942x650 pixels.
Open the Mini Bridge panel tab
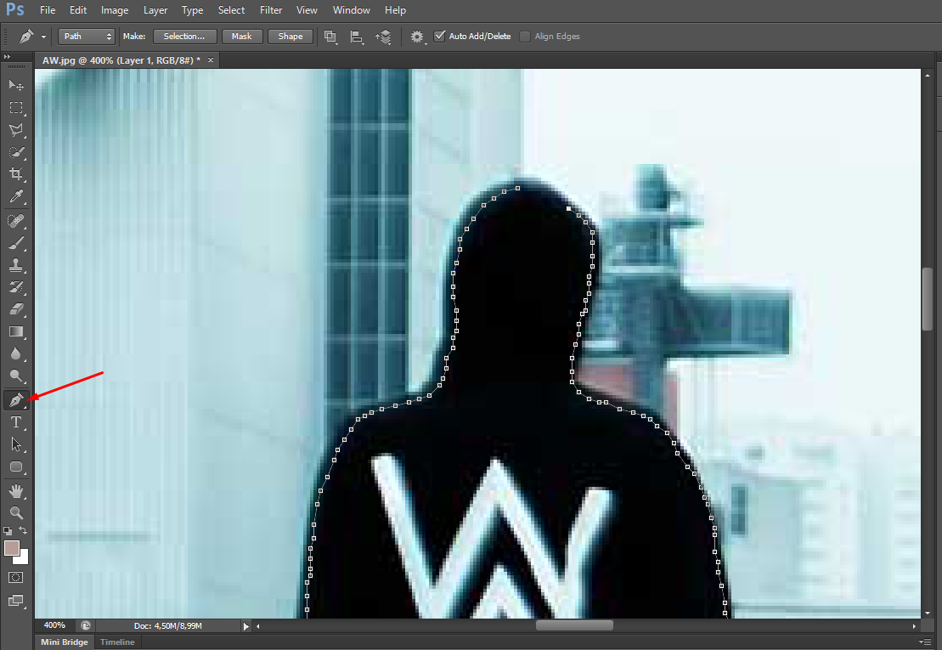65,642
